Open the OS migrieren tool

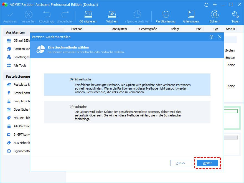88,17
